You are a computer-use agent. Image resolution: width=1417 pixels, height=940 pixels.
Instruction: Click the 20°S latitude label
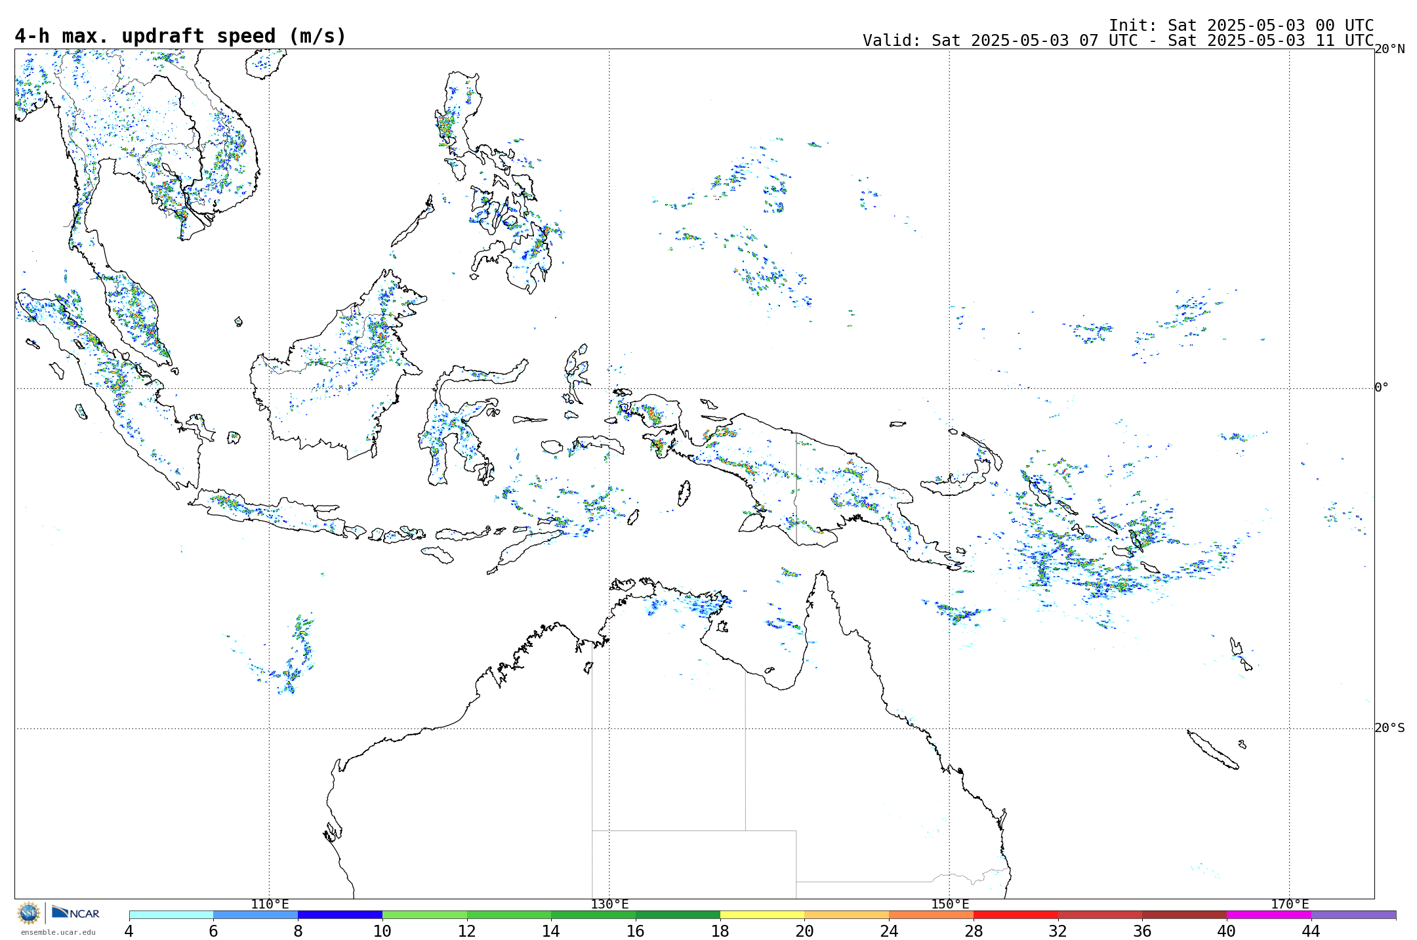point(1389,728)
